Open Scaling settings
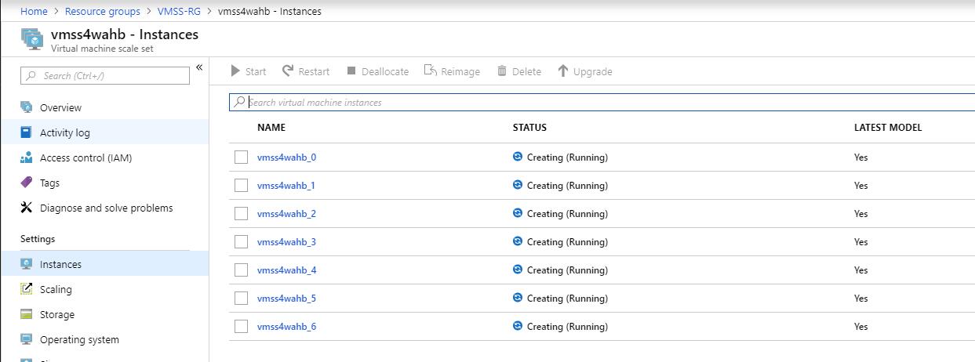975x362 pixels. [105, 289]
